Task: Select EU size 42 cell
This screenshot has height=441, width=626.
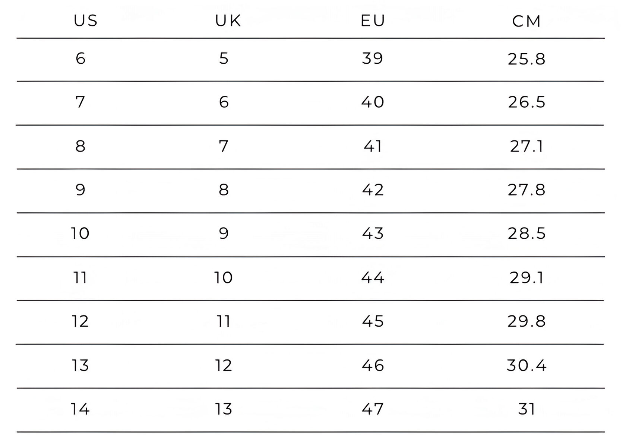Action: click(x=373, y=190)
